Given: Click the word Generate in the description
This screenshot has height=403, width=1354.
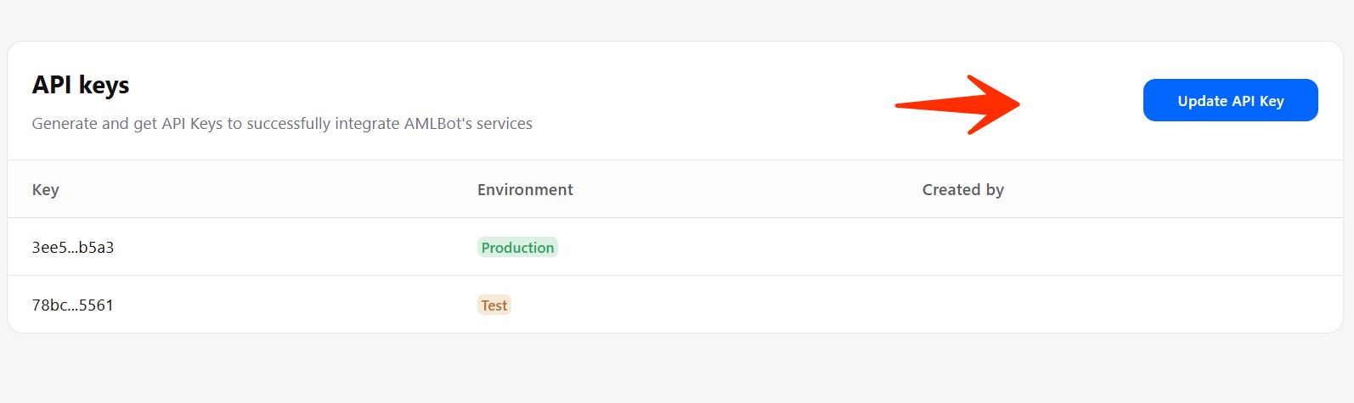Looking at the screenshot, I should pos(65,124).
